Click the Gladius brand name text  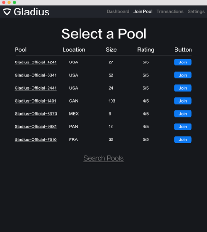coord(32,12)
